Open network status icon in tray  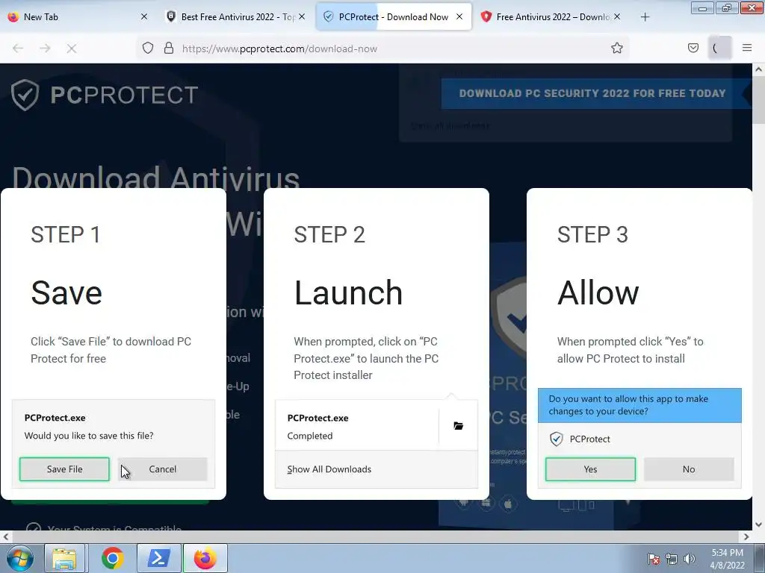[672, 559]
